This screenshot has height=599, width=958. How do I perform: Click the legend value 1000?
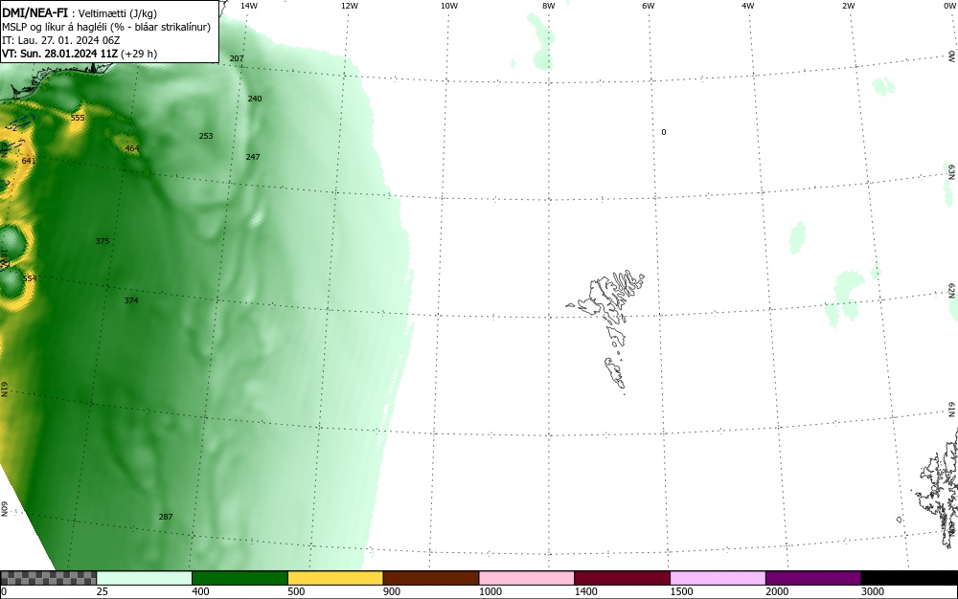coord(490,591)
